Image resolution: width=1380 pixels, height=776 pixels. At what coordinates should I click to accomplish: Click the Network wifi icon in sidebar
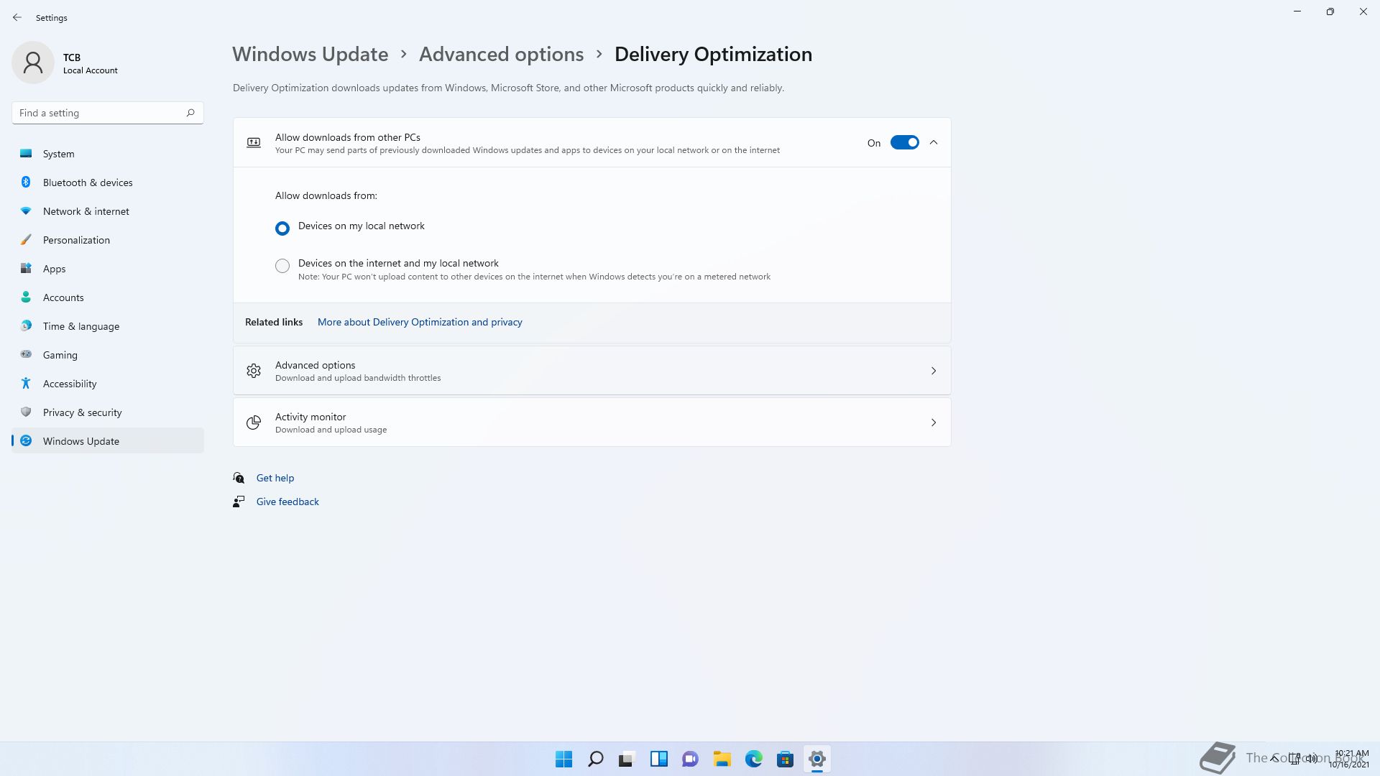(x=26, y=211)
